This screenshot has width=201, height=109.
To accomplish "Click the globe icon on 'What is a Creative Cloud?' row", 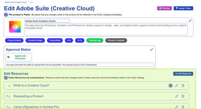I will (170, 85).
